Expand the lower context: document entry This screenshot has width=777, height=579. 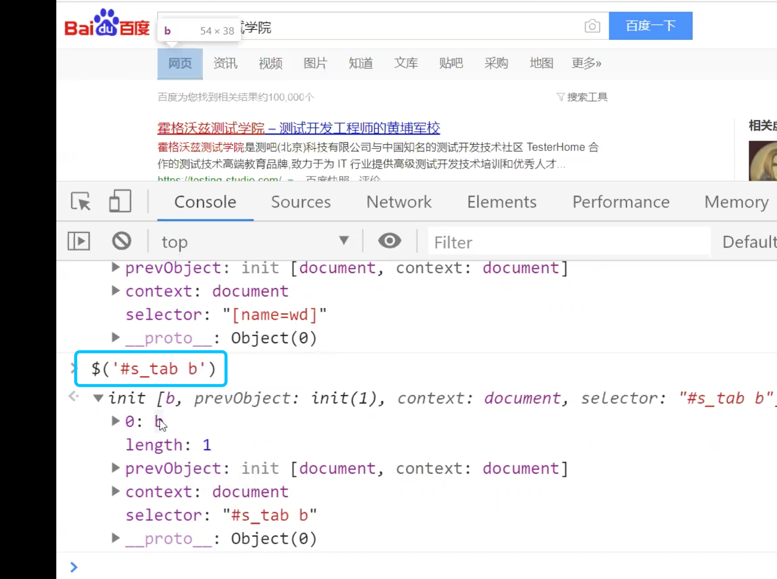[x=116, y=491]
